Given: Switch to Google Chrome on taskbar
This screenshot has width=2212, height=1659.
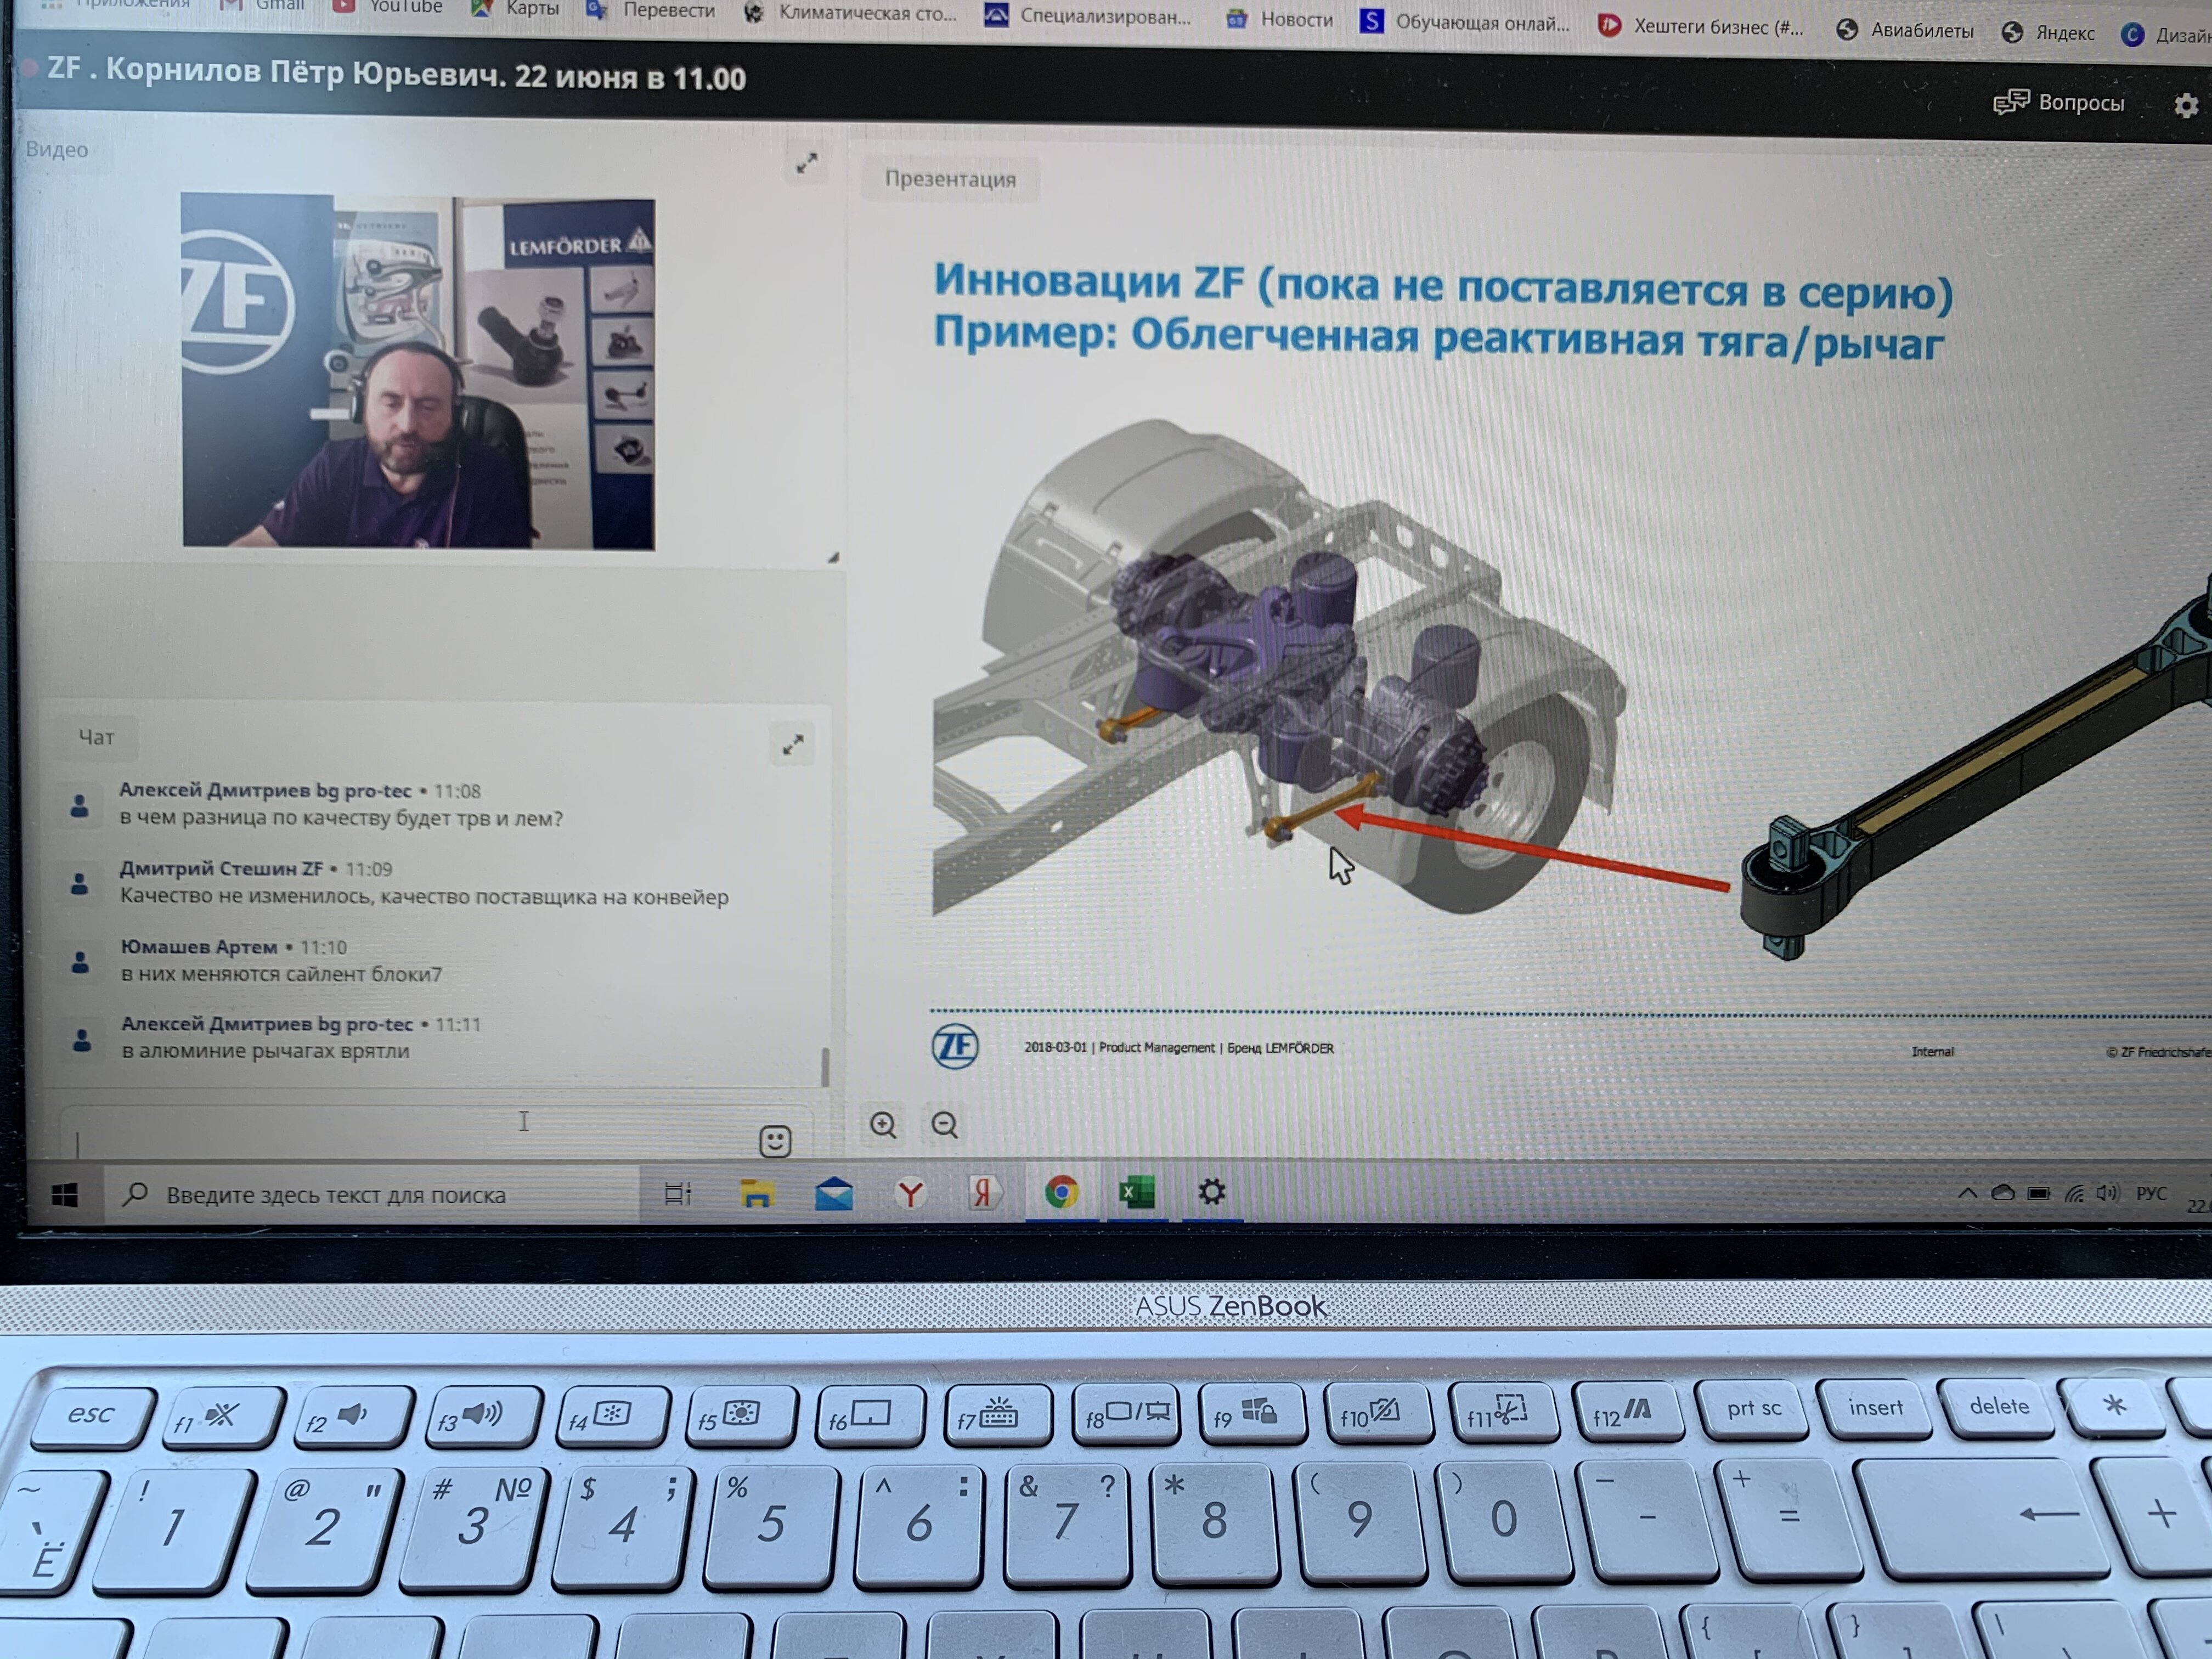Looking at the screenshot, I should [x=1062, y=1192].
